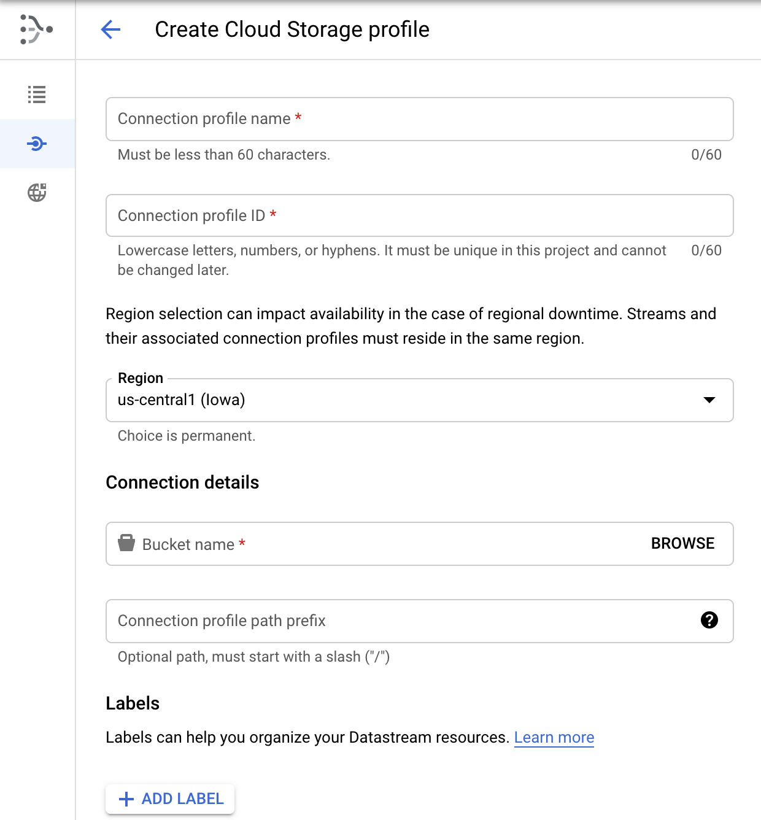Click the plus icon on ADD LABEL

pos(126,799)
